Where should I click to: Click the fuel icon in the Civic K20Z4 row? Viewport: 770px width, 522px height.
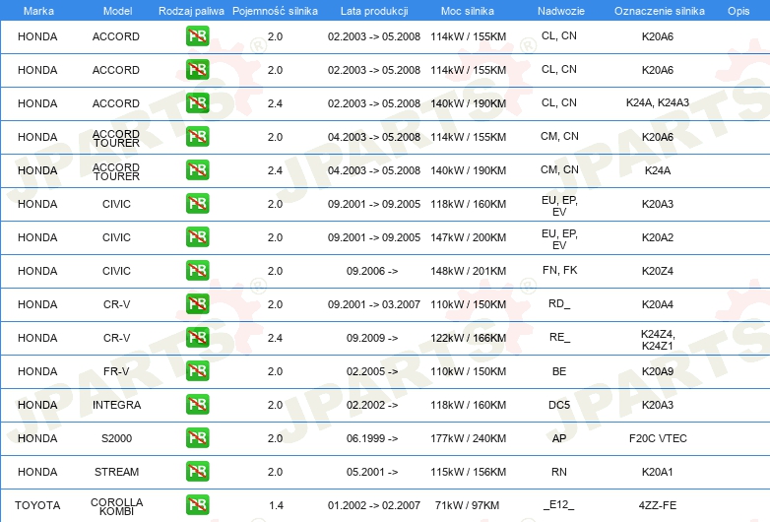197,270
